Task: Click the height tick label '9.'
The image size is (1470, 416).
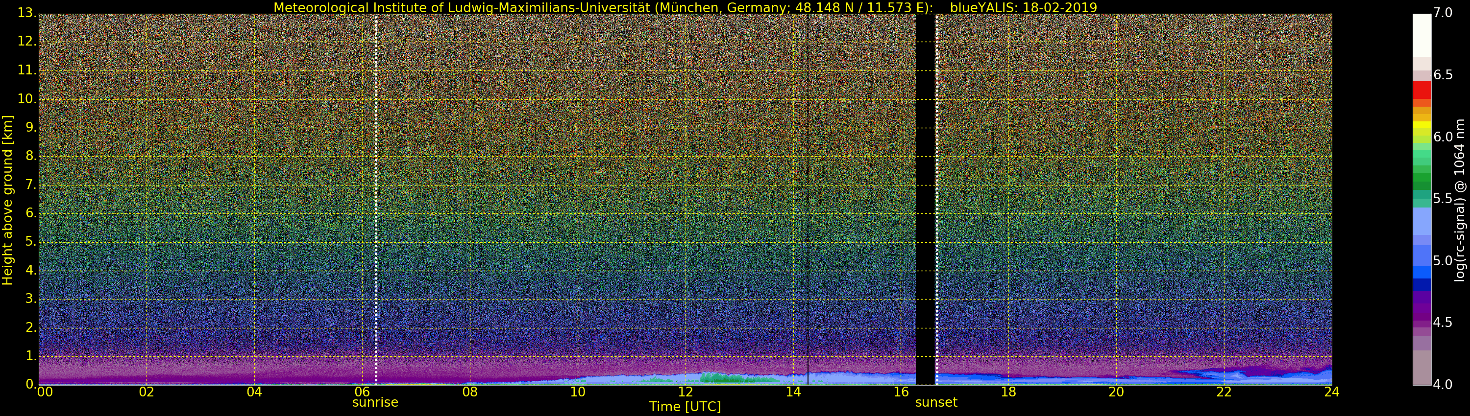Action: (31, 127)
